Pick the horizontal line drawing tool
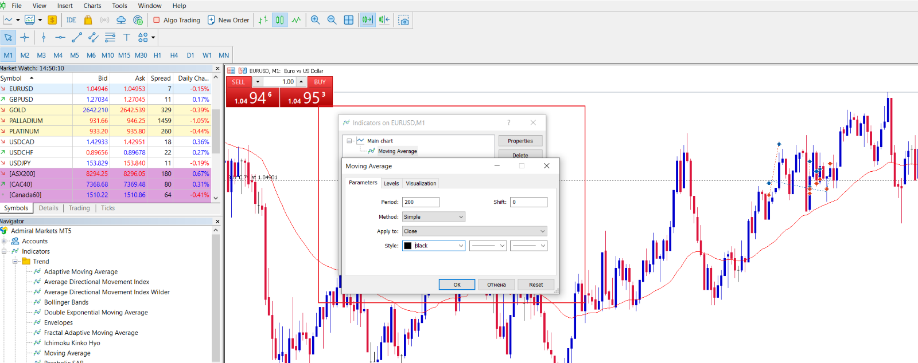The width and height of the screenshot is (918, 363). pos(60,37)
